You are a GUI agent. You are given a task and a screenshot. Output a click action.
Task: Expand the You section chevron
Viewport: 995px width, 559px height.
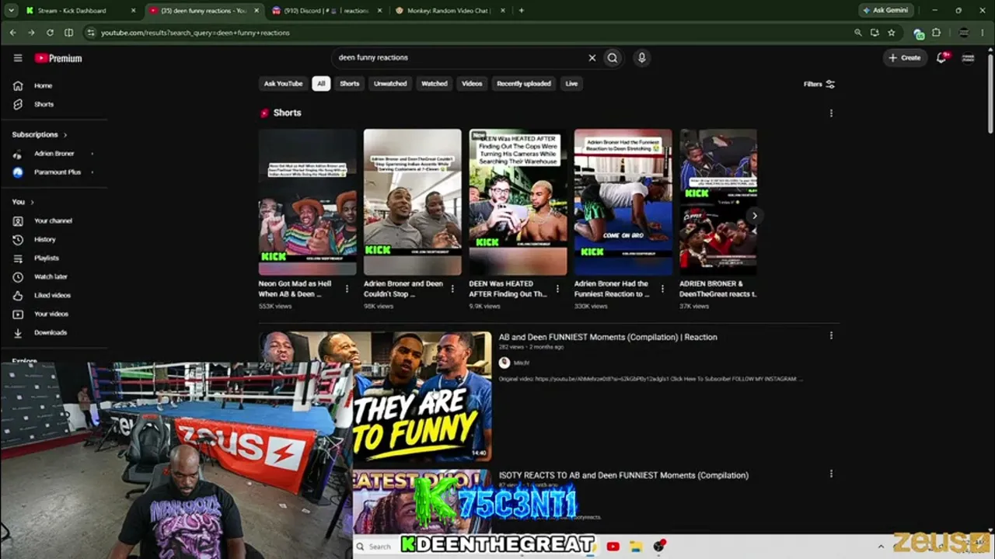[x=32, y=202]
